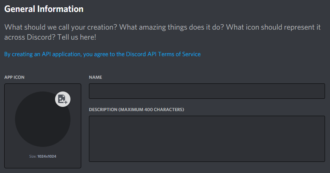
Task: Click the '1024x1024' bold size text
Action: pyautogui.click(x=47, y=156)
